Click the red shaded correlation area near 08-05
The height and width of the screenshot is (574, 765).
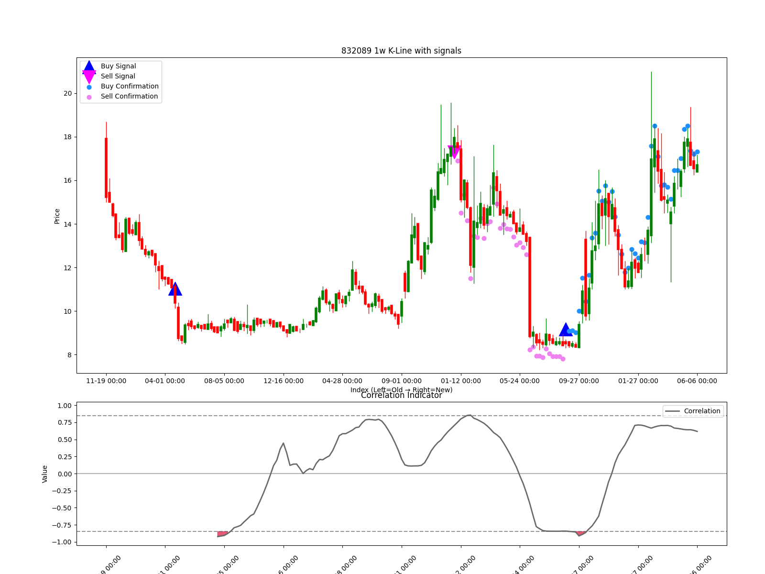[222, 534]
